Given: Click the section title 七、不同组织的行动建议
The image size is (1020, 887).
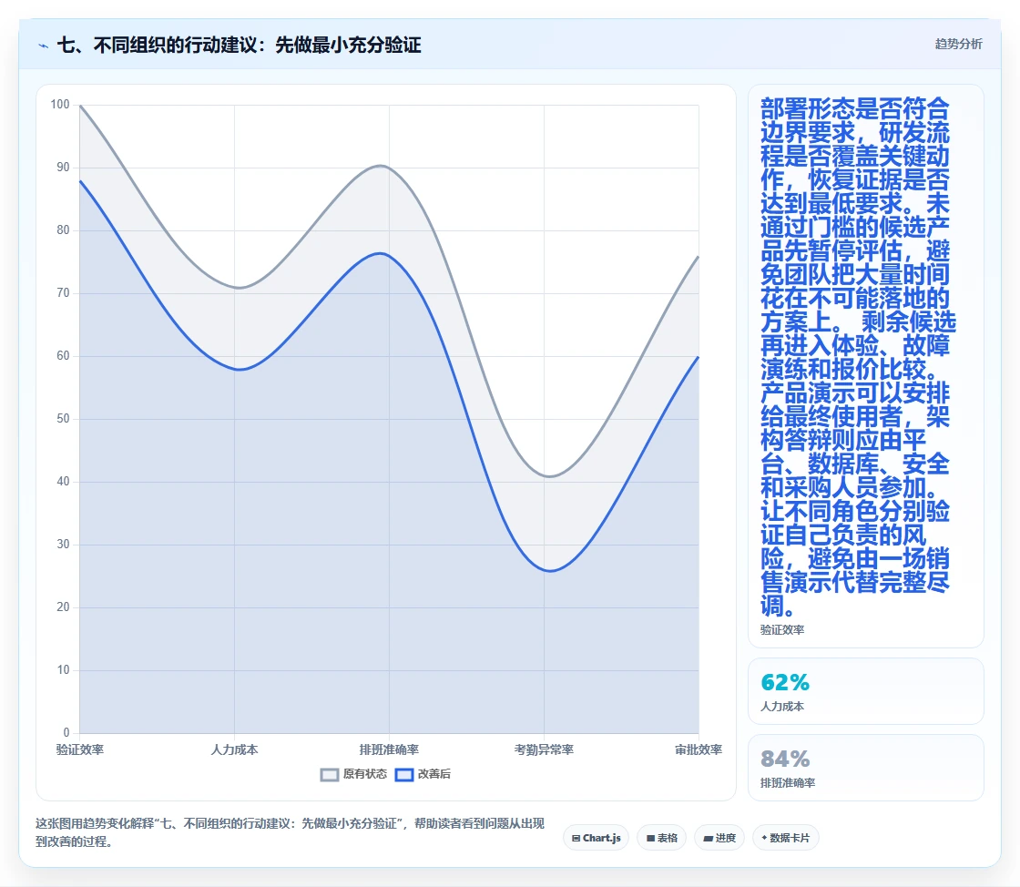Looking at the screenshot, I should [240, 45].
